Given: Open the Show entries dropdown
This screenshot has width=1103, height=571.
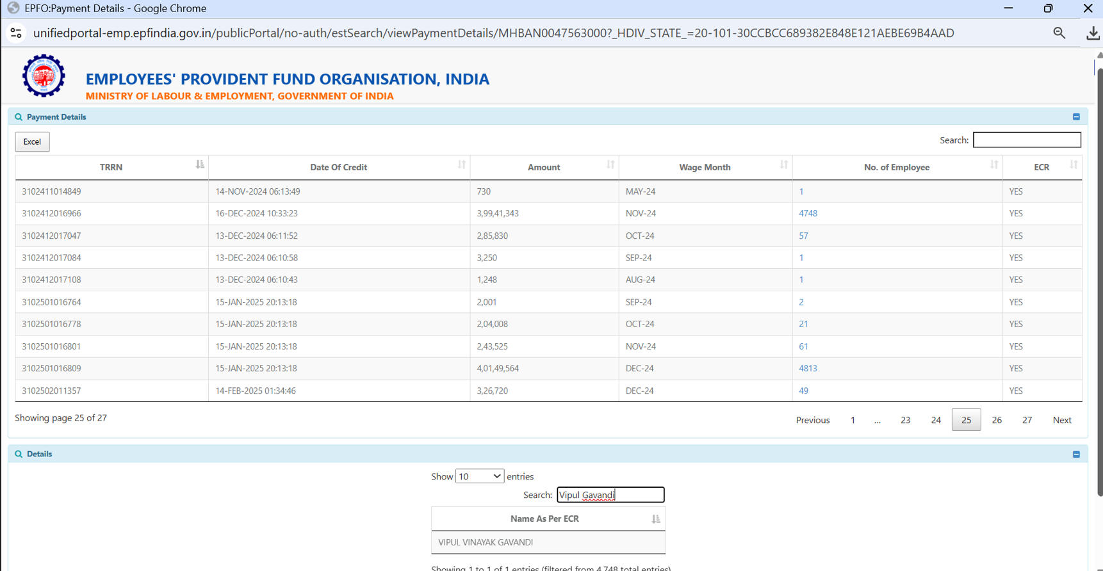Looking at the screenshot, I should pyautogui.click(x=479, y=476).
